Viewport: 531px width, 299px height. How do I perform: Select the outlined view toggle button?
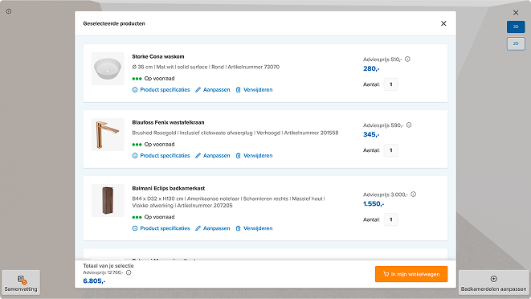click(516, 43)
